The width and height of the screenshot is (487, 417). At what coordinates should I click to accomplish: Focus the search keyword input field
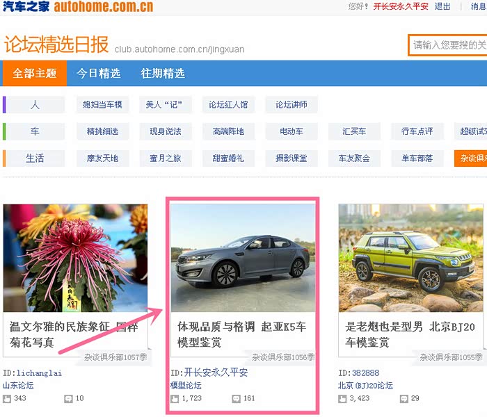click(447, 45)
